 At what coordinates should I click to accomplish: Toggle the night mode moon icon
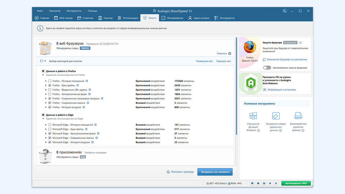(x=285, y=11)
